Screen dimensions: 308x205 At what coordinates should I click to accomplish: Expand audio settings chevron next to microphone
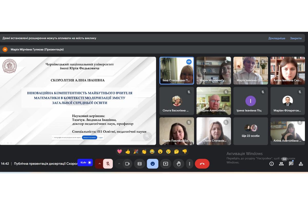99,164
